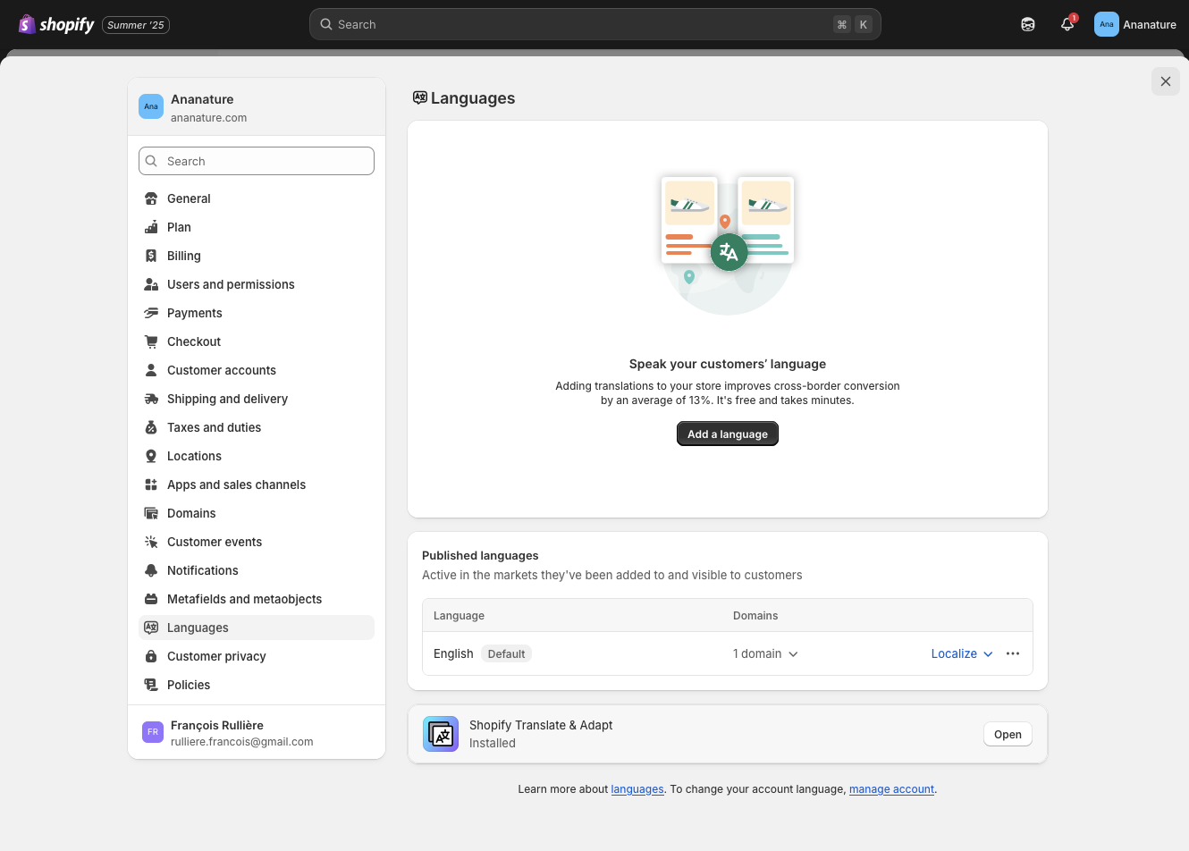Expand the 1 domain dropdown for English
The image size is (1189, 851).
click(765, 653)
